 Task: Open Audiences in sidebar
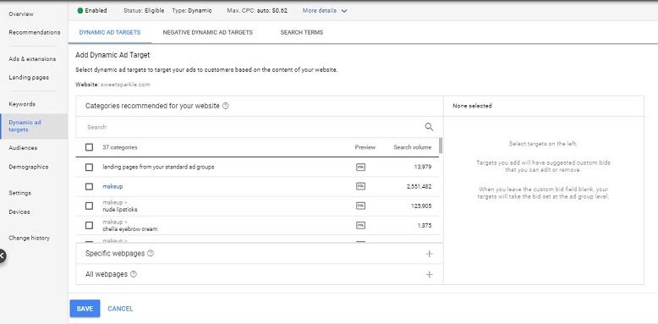tap(23, 148)
